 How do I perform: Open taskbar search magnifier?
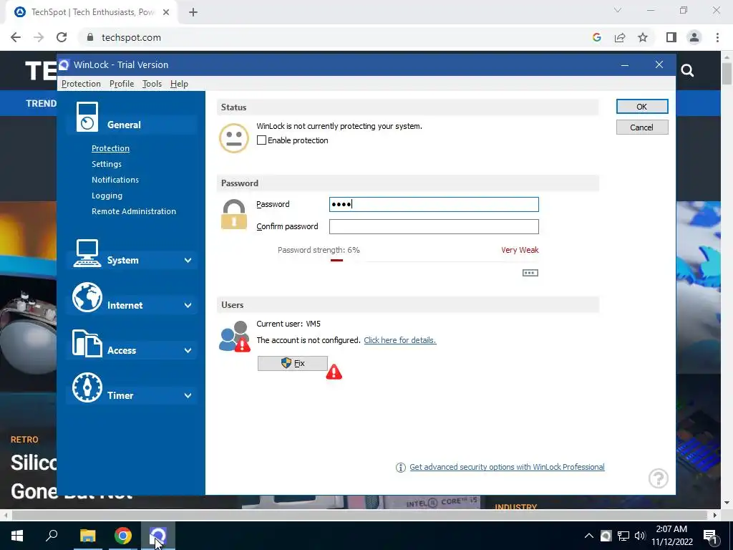(x=52, y=535)
